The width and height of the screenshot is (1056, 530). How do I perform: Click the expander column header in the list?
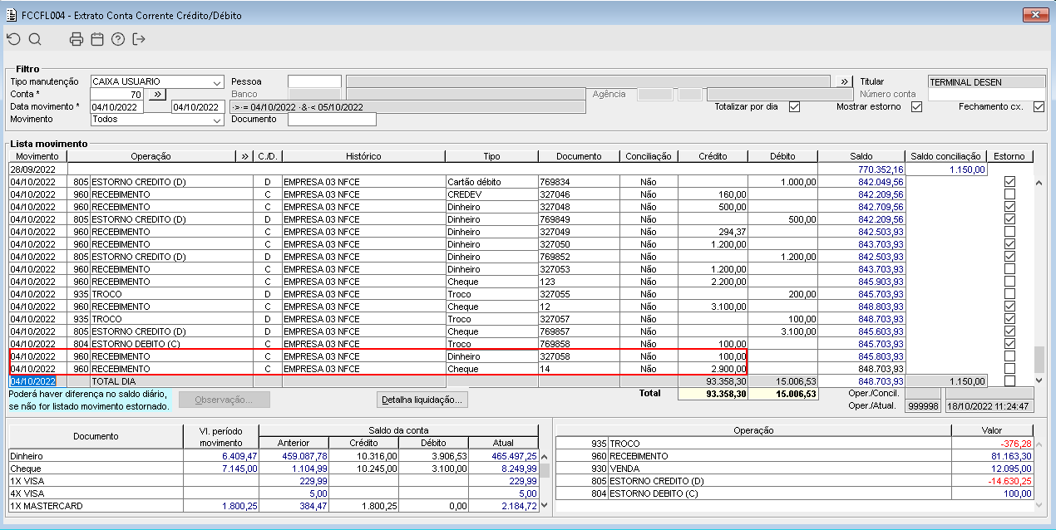244,156
